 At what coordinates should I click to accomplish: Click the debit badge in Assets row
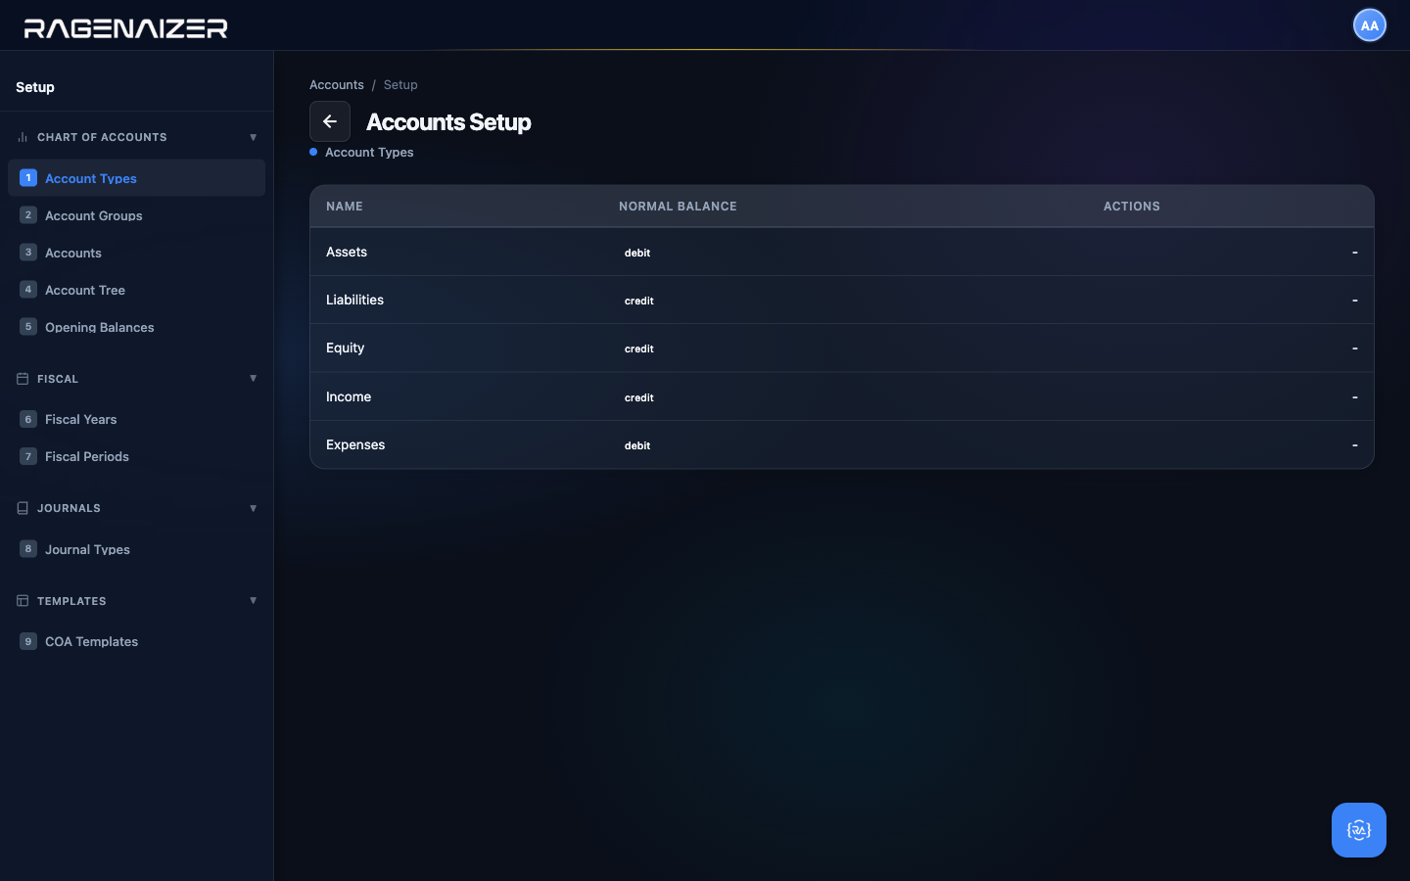pyautogui.click(x=637, y=253)
